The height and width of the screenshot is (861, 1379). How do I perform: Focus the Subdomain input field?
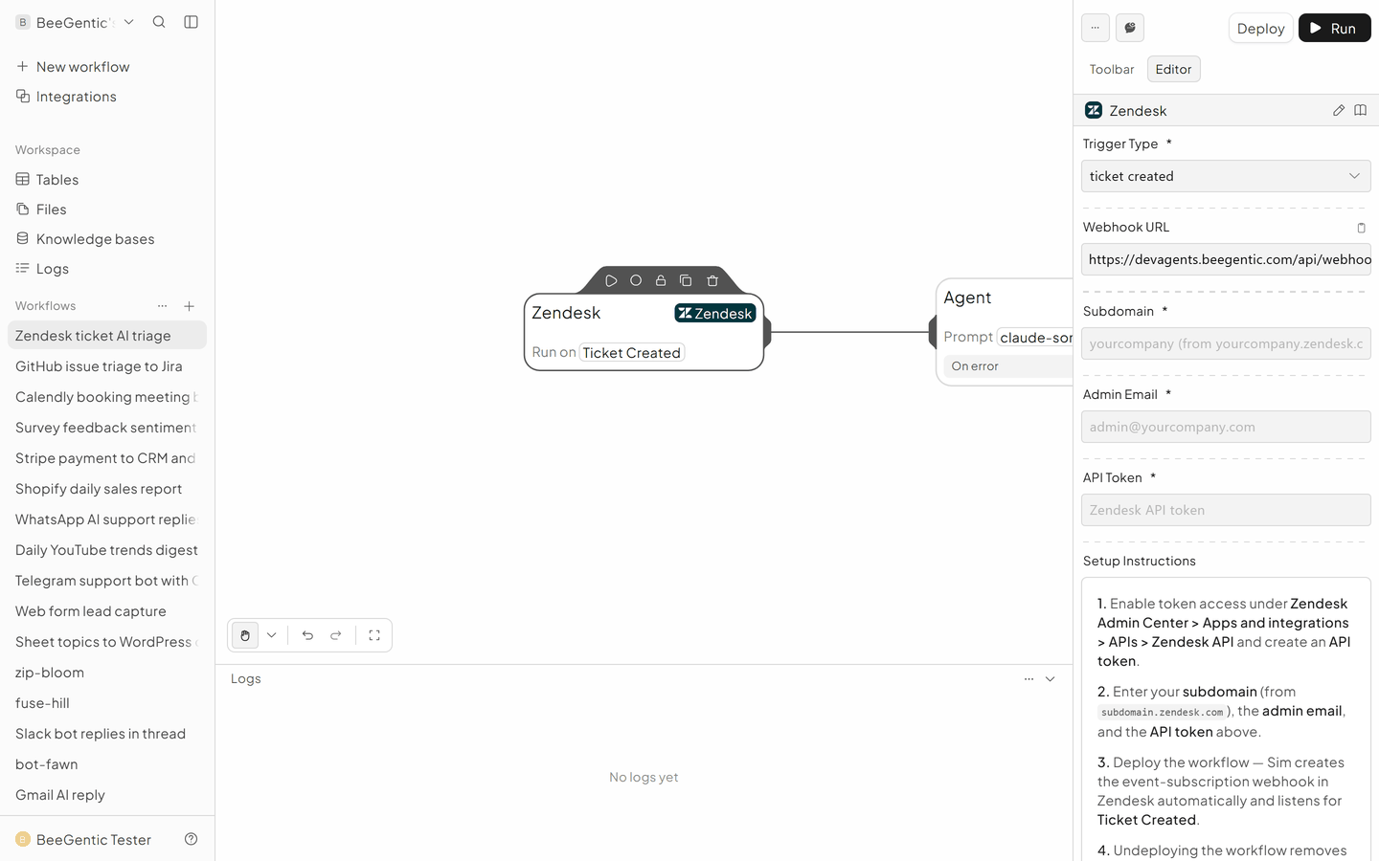(x=1226, y=343)
